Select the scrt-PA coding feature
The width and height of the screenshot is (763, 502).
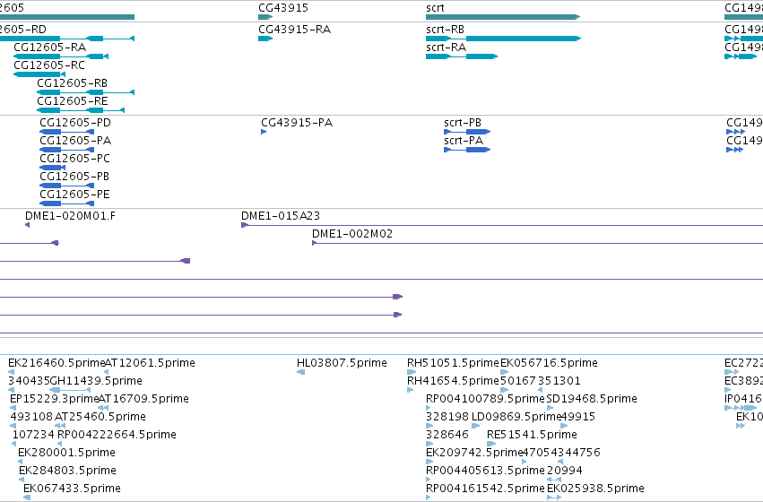pyautogui.click(x=467, y=150)
